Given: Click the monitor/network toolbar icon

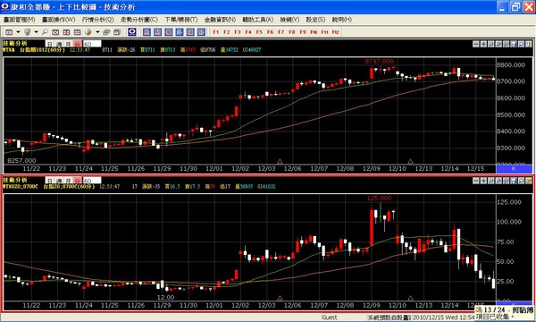Looking at the screenshot, I should click(x=27, y=32).
